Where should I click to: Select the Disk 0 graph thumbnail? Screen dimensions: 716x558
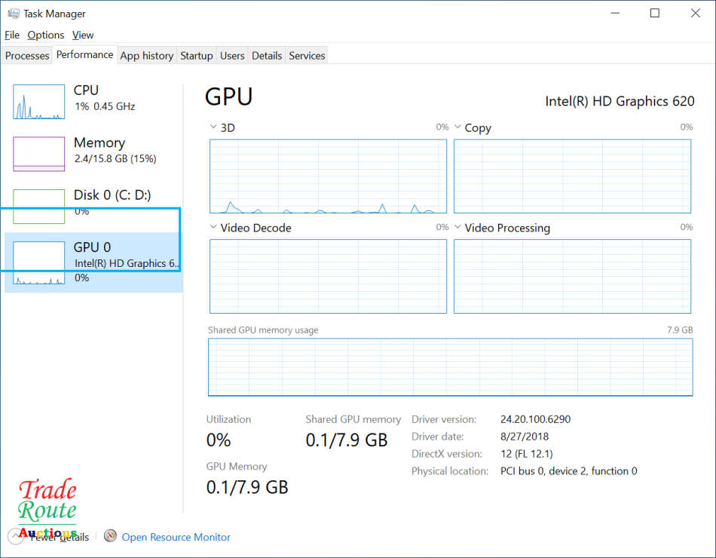coord(39,206)
